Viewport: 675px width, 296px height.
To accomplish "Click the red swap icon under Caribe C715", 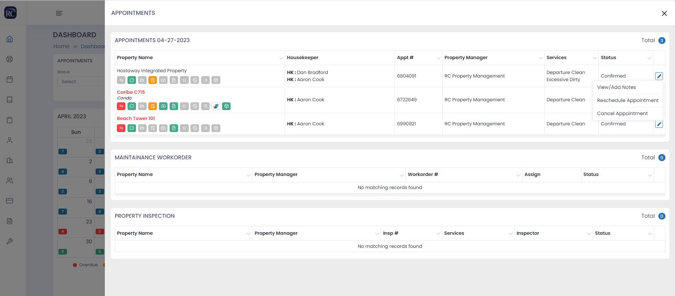I will tap(121, 106).
